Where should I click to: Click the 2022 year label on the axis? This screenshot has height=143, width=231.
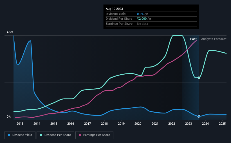[x=172, y=124]
